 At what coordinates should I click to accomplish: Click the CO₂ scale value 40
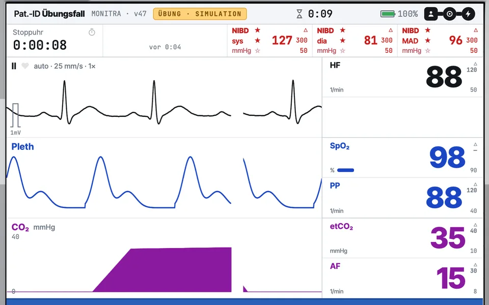[15, 237]
